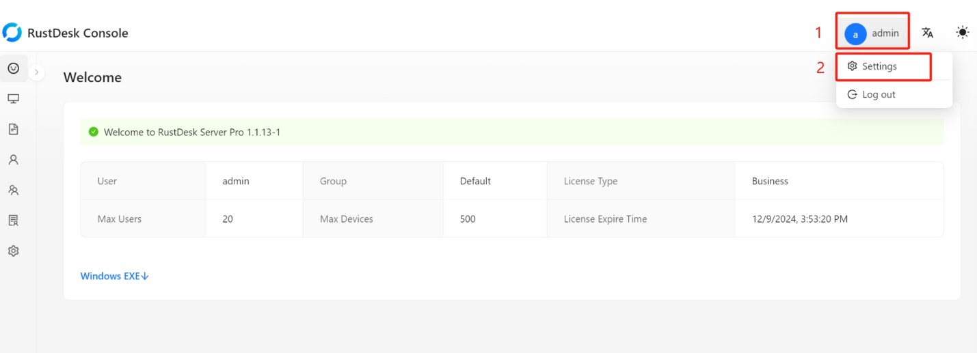Expand the sidebar with the chevron arrow
The image size is (977, 353).
coord(37,72)
